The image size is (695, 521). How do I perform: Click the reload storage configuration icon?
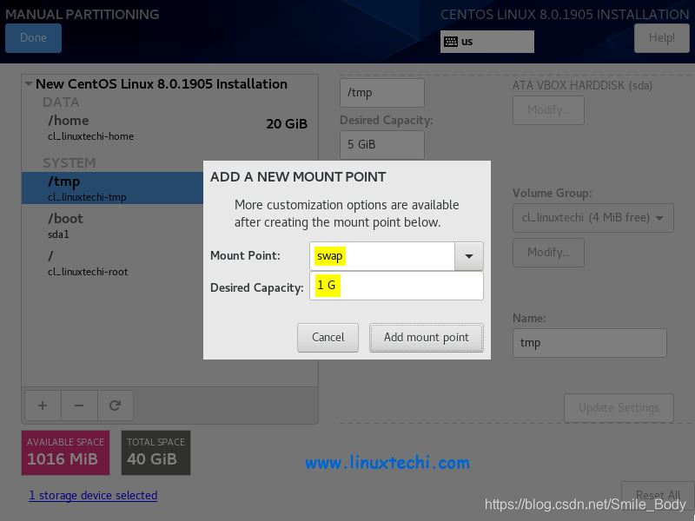click(116, 406)
